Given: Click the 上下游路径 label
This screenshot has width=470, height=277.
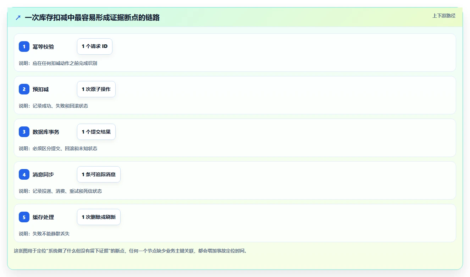Looking at the screenshot, I should tap(444, 16).
